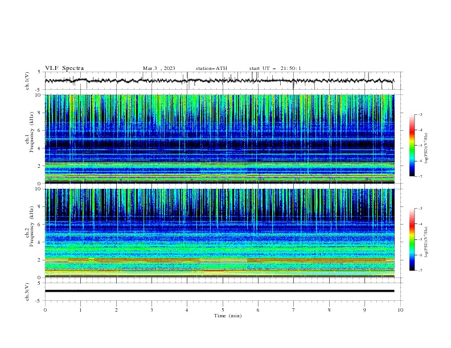451x348 pixels.
Task: Click the "10" tick ending the time axis
Action: [400, 310]
